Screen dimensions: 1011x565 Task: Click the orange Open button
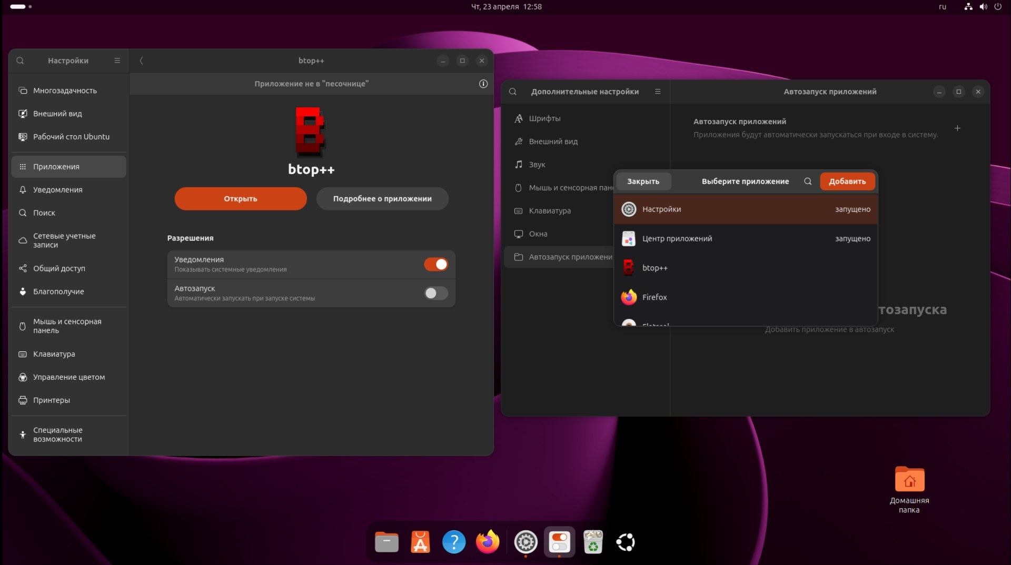point(240,199)
